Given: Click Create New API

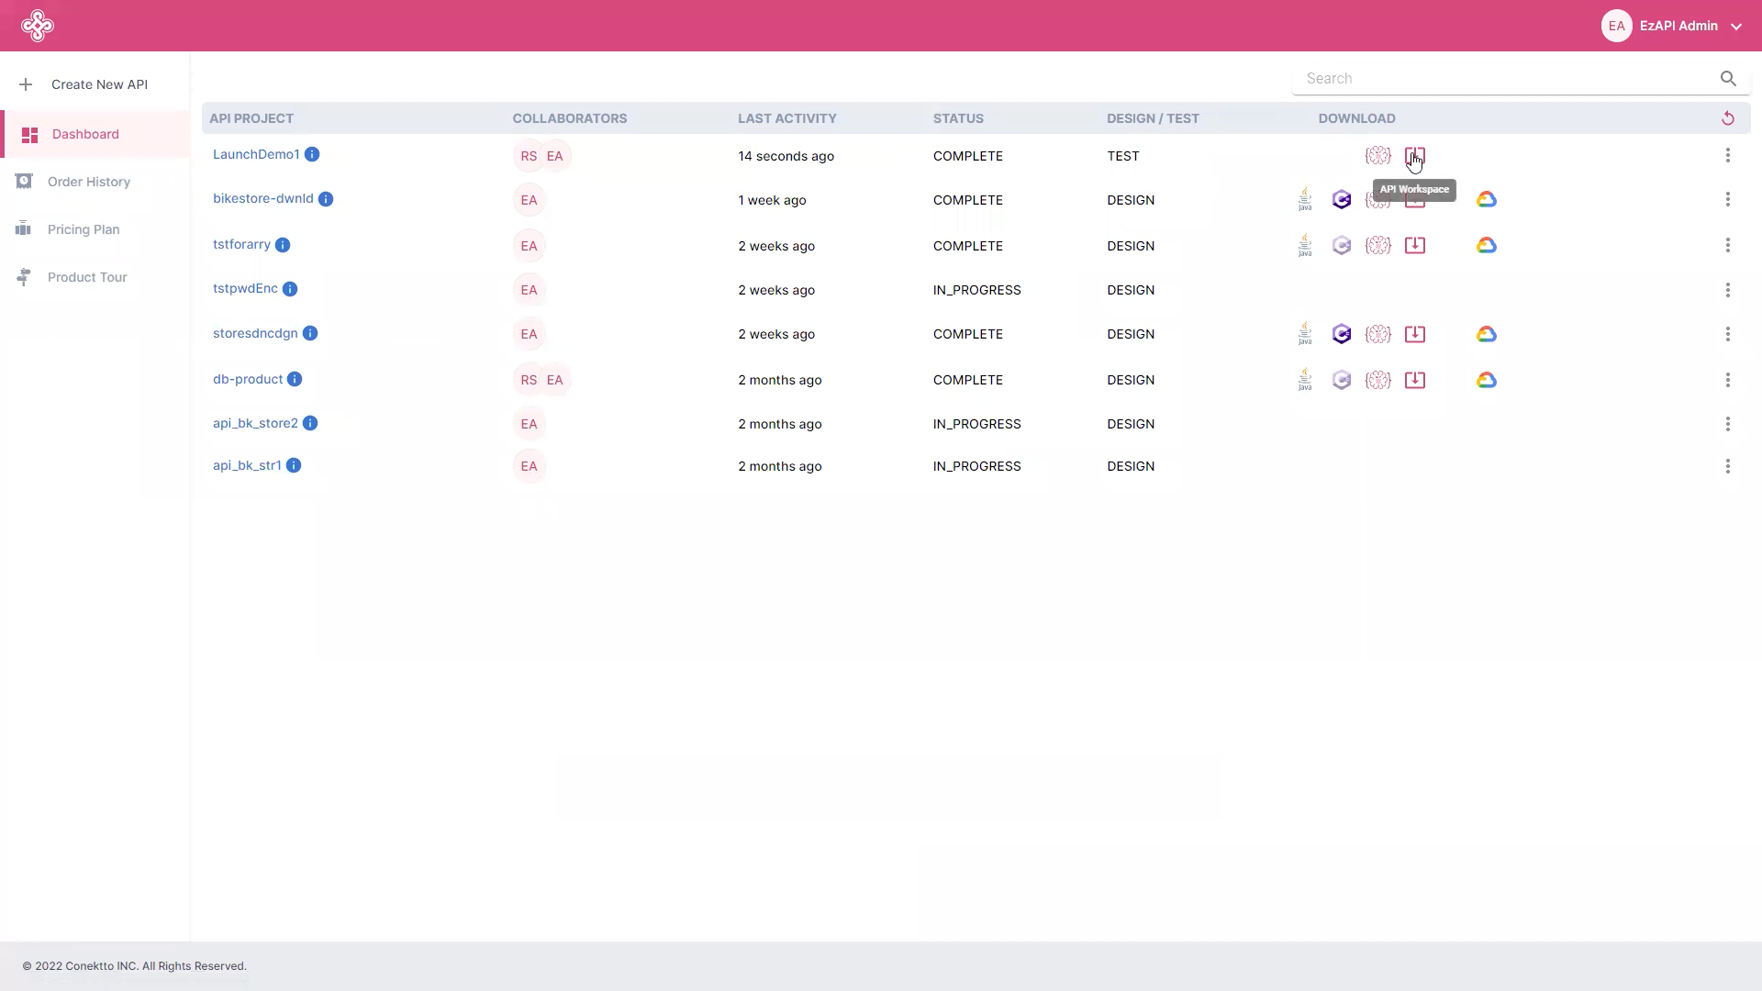Looking at the screenshot, I should [99, 84].
